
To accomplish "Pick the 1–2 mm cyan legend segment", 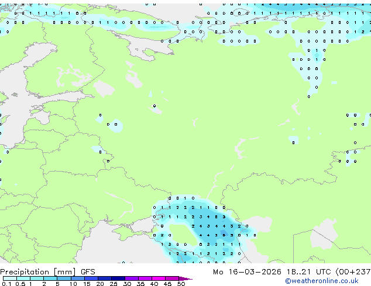I will (37, 278).
